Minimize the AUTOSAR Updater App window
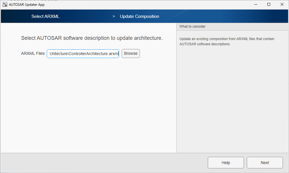Viewport: 289px width, 173px height. (x=255, y=4)
